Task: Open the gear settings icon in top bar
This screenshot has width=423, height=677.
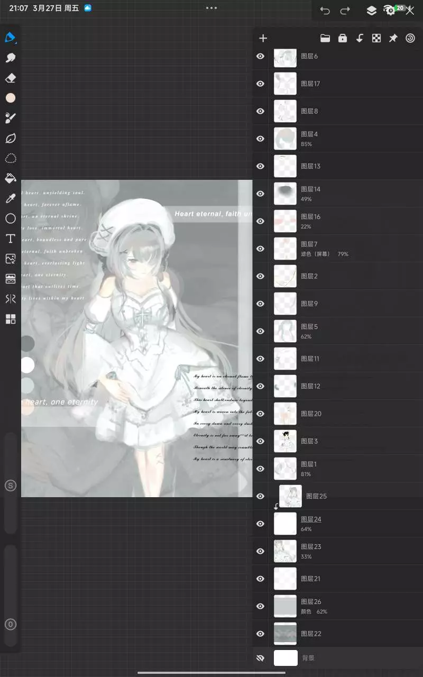Action: click(x=390, y=11)
